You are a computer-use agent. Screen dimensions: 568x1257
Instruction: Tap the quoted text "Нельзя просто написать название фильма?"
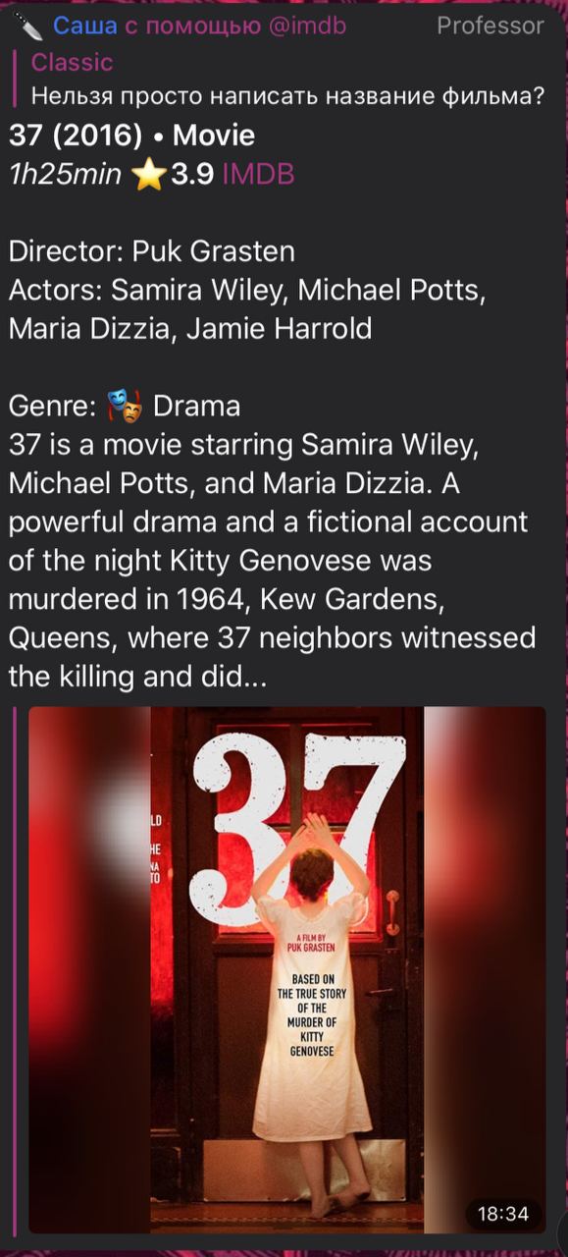pos(287,97)
